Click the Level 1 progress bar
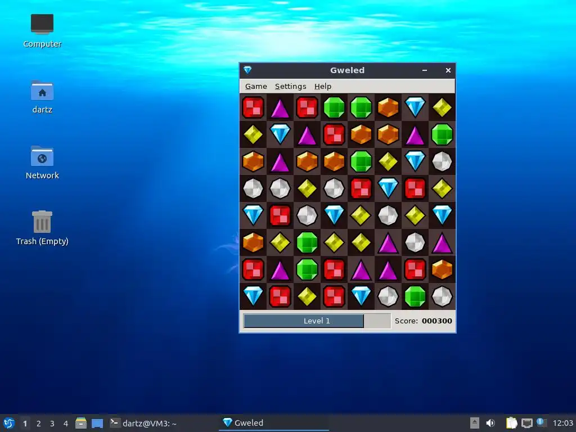Viewport: 576px width, 432px height. [x=317, y=321]
